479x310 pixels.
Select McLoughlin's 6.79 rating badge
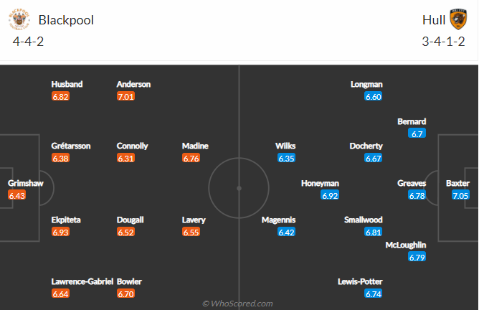click(417, 257)
